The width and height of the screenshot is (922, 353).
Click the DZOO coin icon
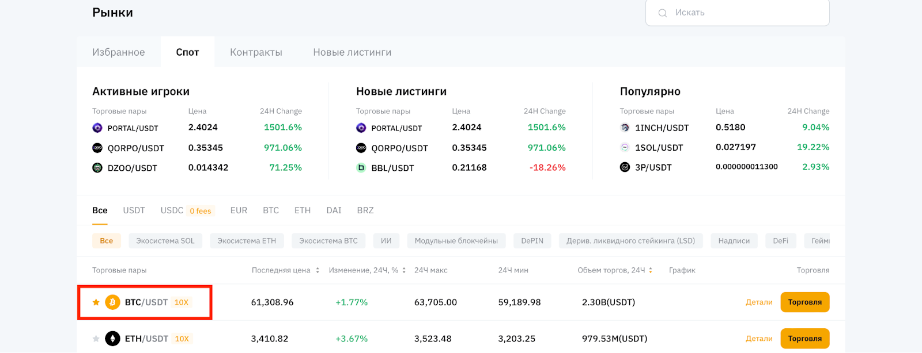[x=97, y=167]
